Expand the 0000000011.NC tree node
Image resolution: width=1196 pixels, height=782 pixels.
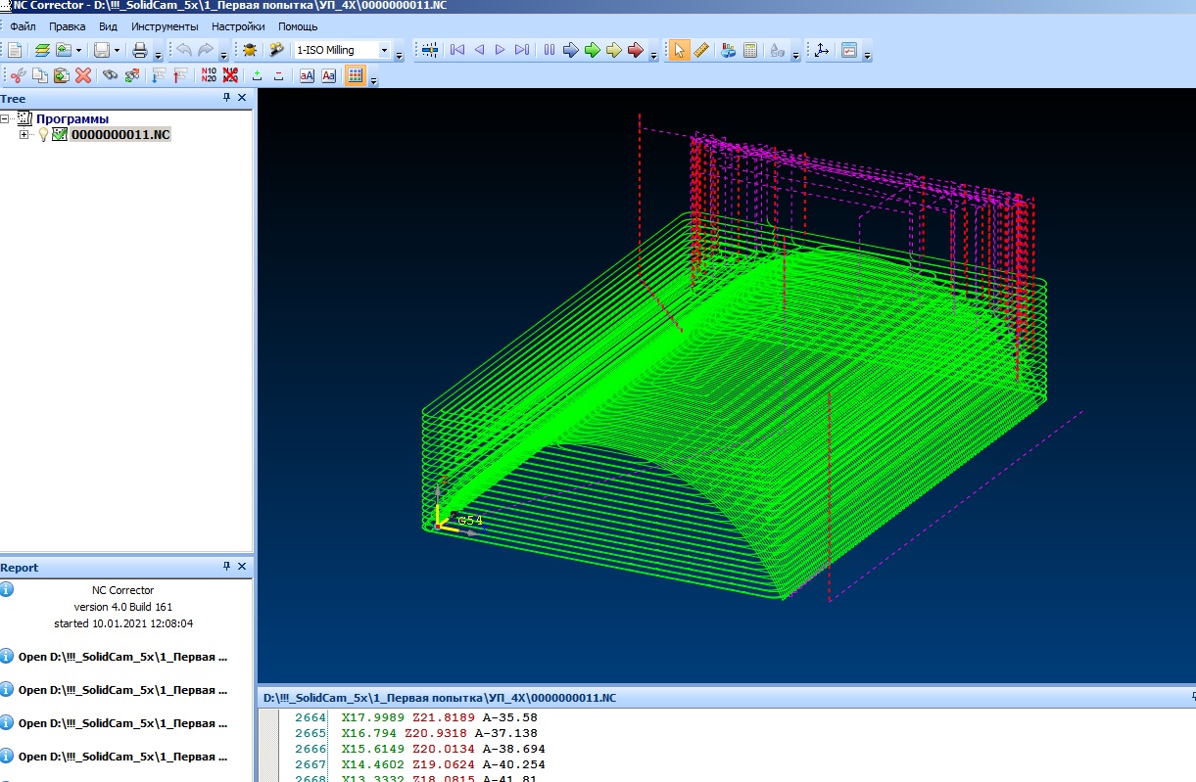pos(24,135)
